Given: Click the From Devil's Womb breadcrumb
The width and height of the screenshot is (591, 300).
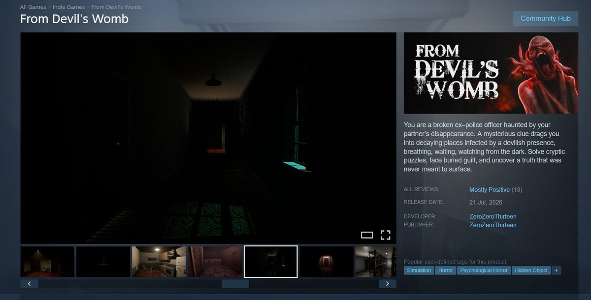Looking at the screenshot, I should pos(116,7).
